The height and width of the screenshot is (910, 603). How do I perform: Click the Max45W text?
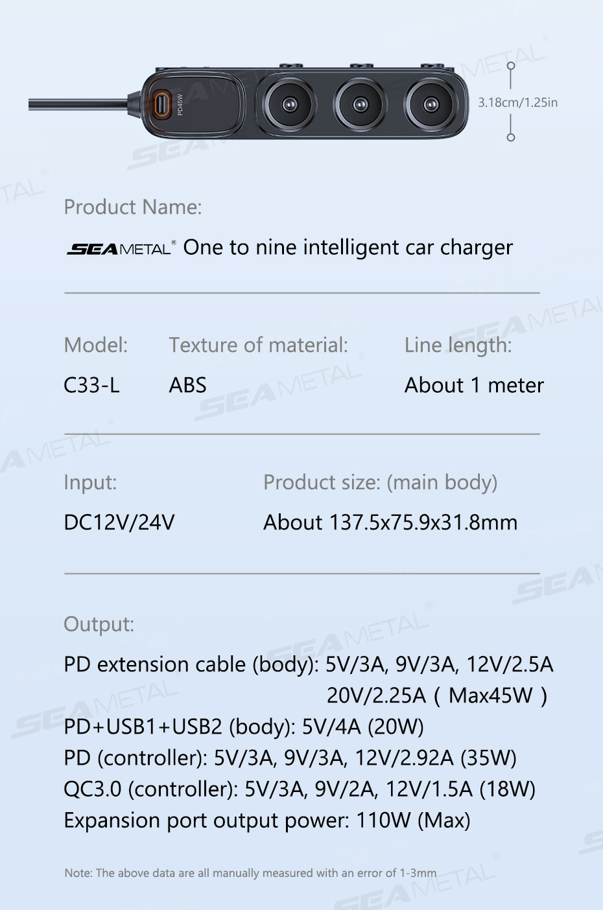(491, 696)
